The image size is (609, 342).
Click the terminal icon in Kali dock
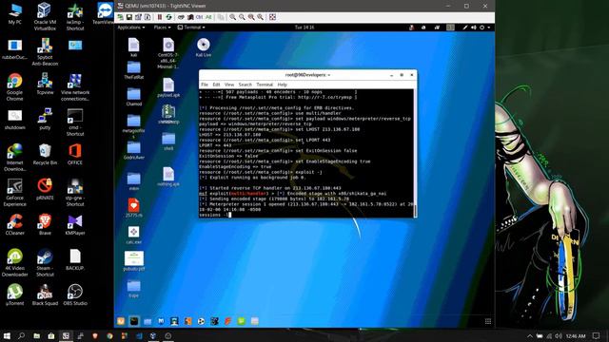click(x=134, y=321)
